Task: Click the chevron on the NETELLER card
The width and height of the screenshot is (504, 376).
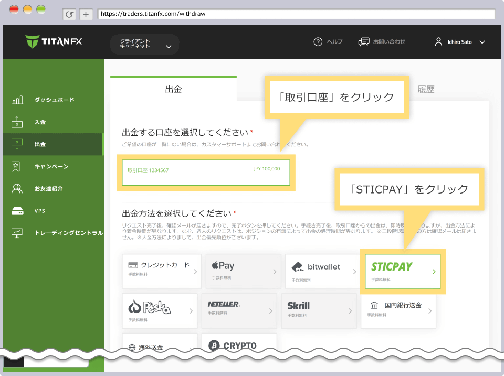Action: coord(271,311)
